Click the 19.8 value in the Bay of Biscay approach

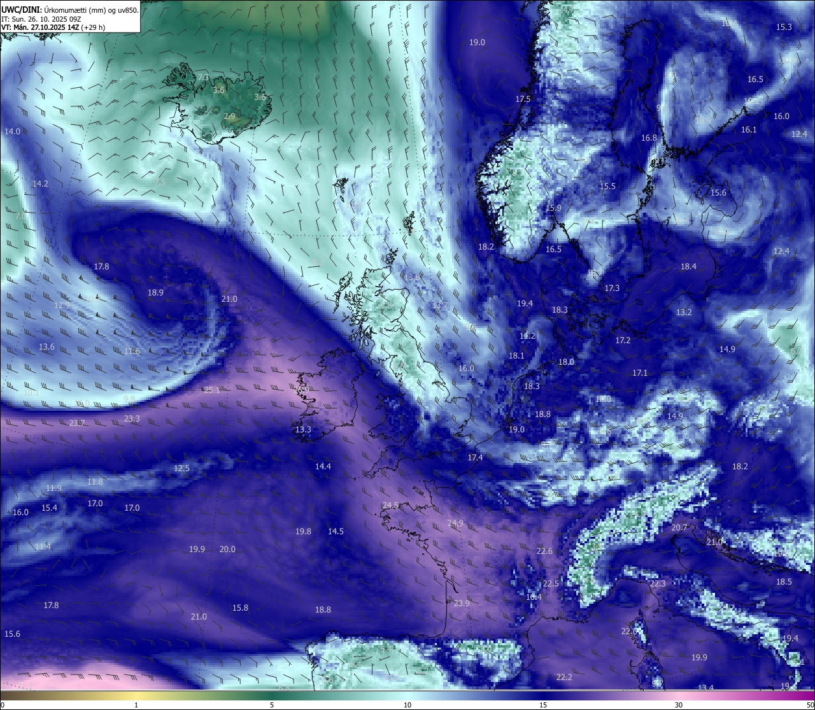tap(303, 532)
